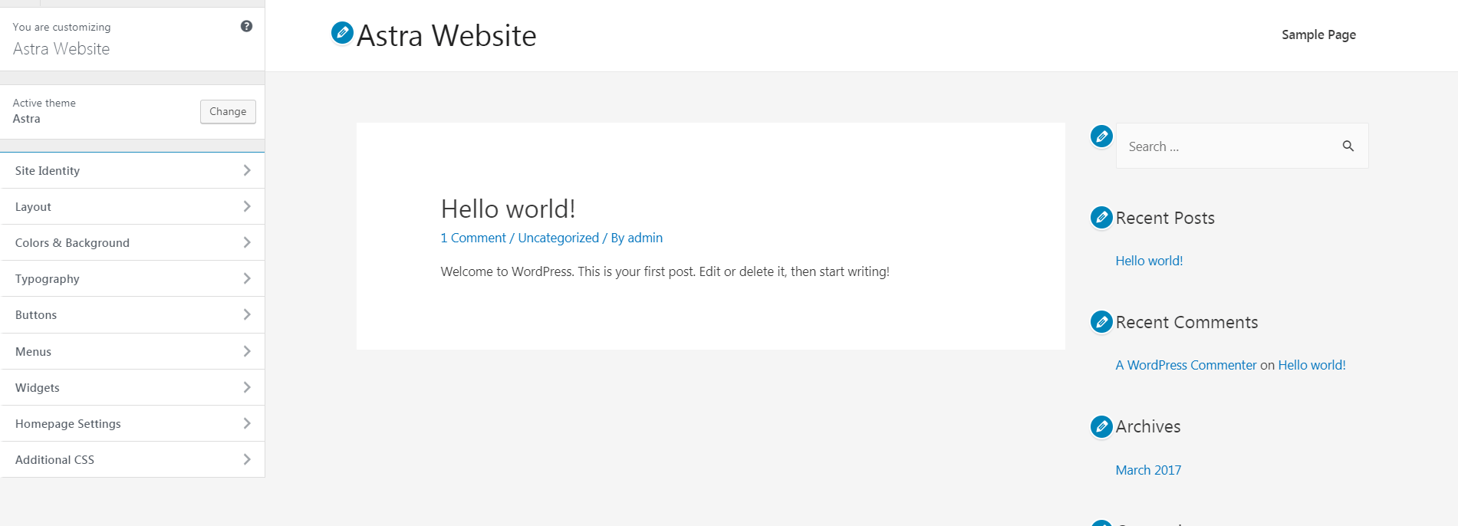Open the Typography section

133,278
